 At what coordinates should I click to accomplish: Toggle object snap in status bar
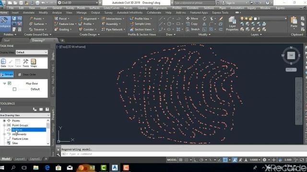[x=225, y=160]
